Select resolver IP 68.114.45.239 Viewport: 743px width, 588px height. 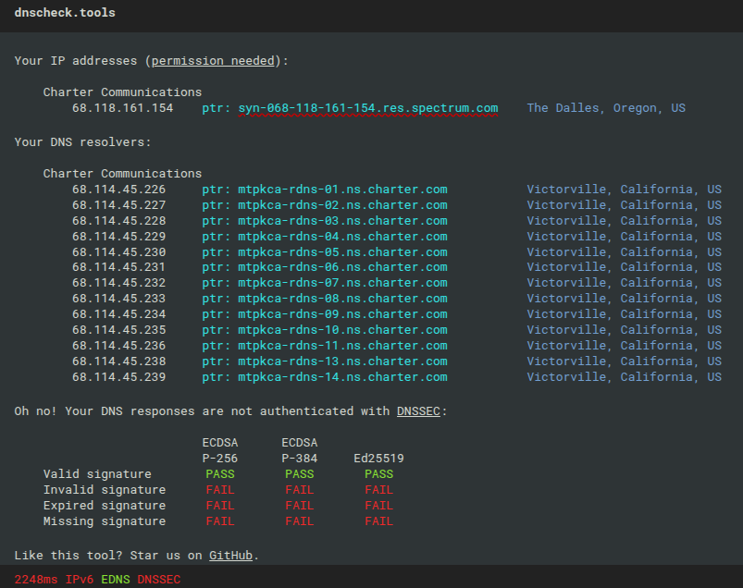point(119,377)
